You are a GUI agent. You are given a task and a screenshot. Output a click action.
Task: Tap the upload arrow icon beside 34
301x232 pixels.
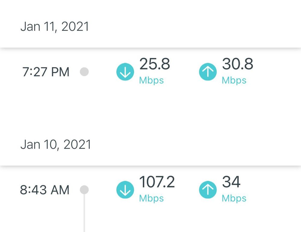(x=208, y=190)
